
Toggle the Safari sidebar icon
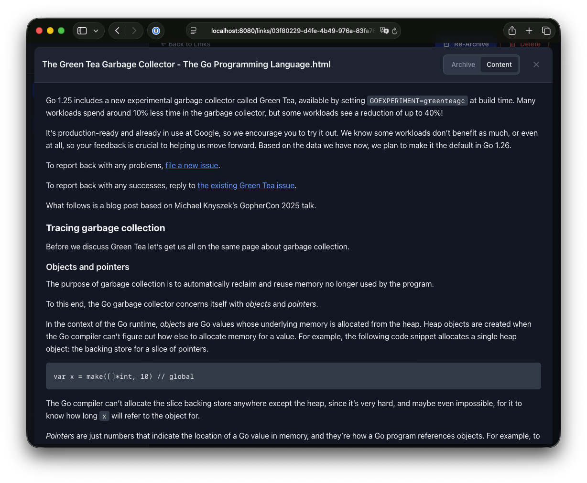tap(82, 31)
